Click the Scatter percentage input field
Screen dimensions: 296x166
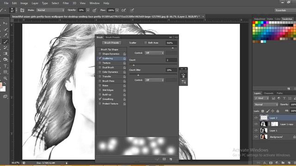click(171, 43)
